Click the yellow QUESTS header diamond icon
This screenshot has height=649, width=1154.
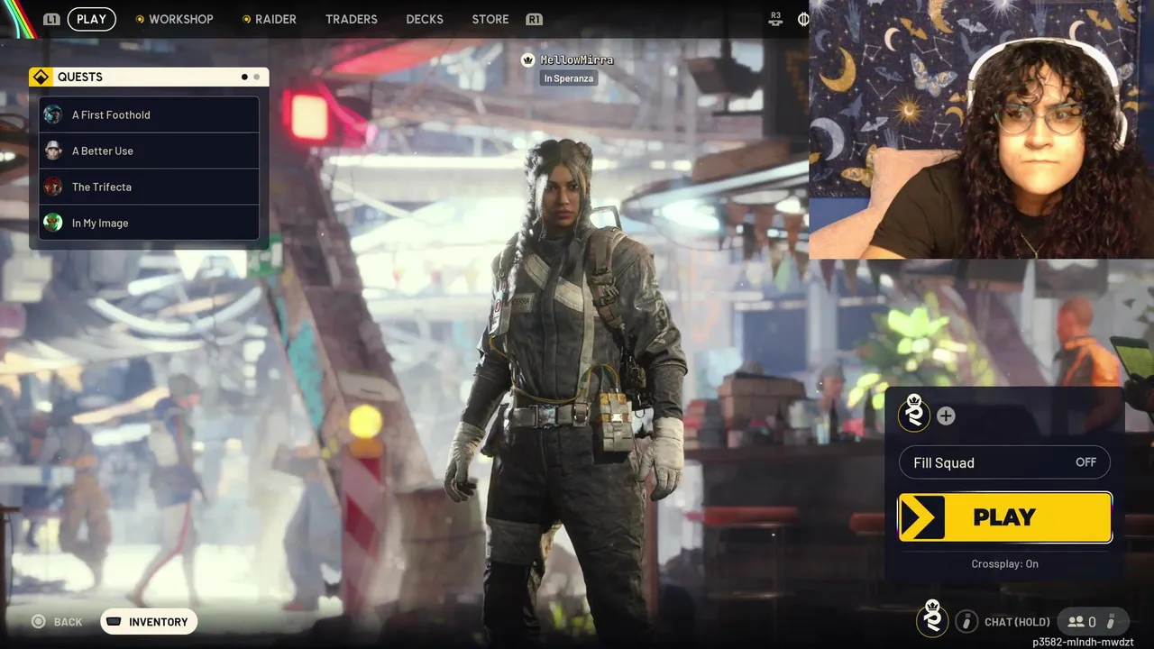coord(41,78)
